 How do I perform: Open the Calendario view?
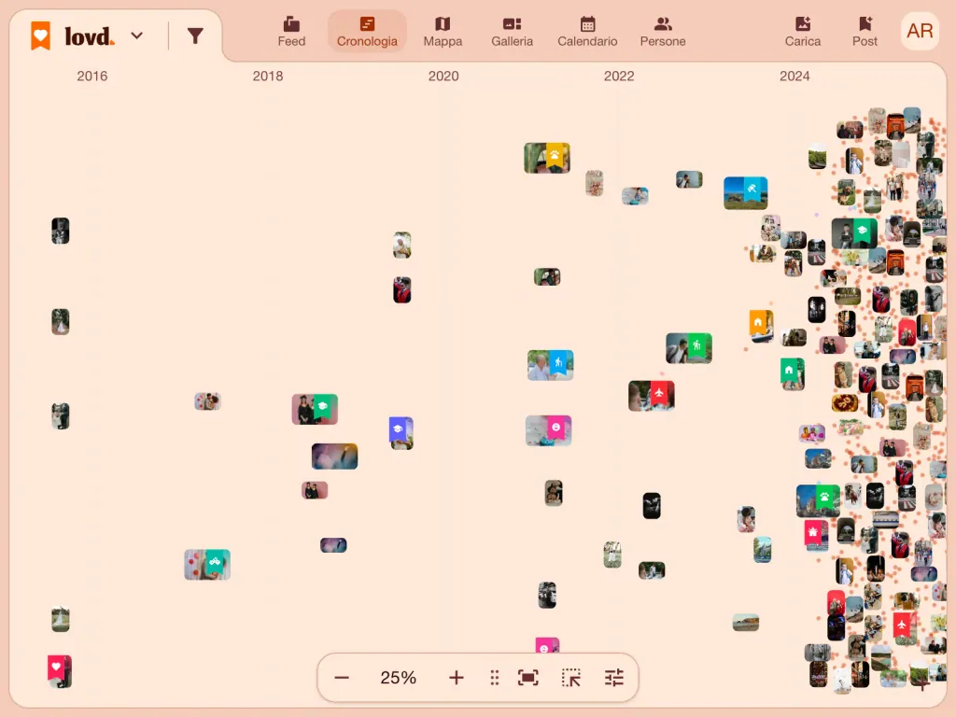(x=587, y=32)
